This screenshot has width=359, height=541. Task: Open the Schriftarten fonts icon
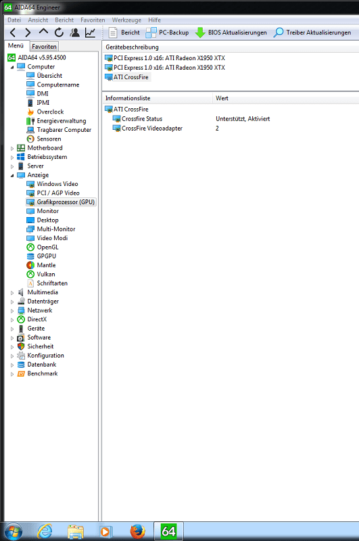[x=30, y=283]
